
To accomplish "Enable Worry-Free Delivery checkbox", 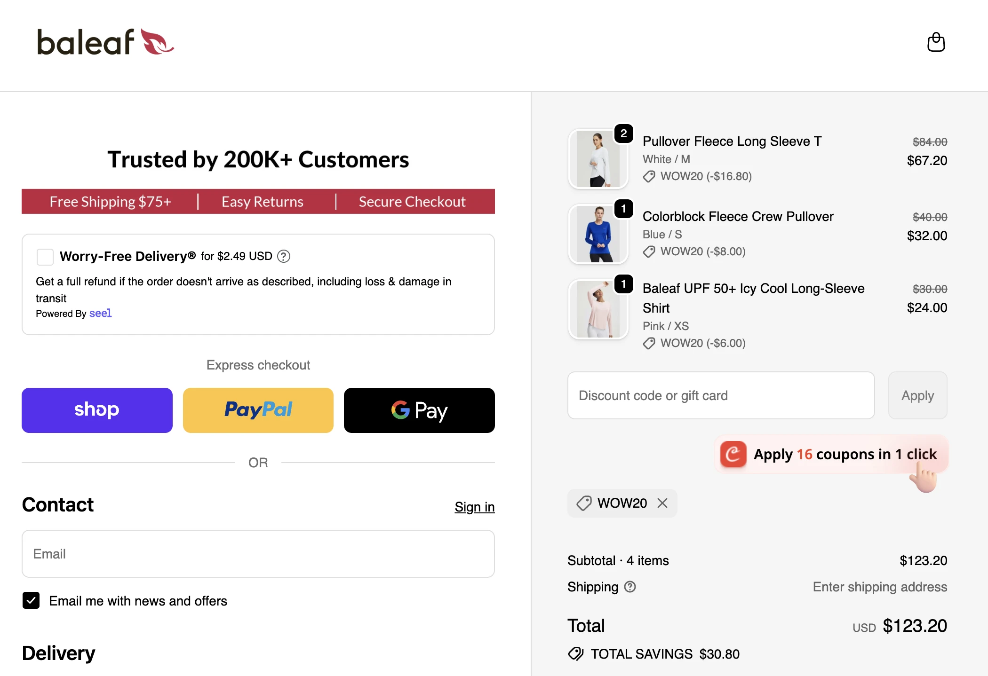I will pos(45,257).
